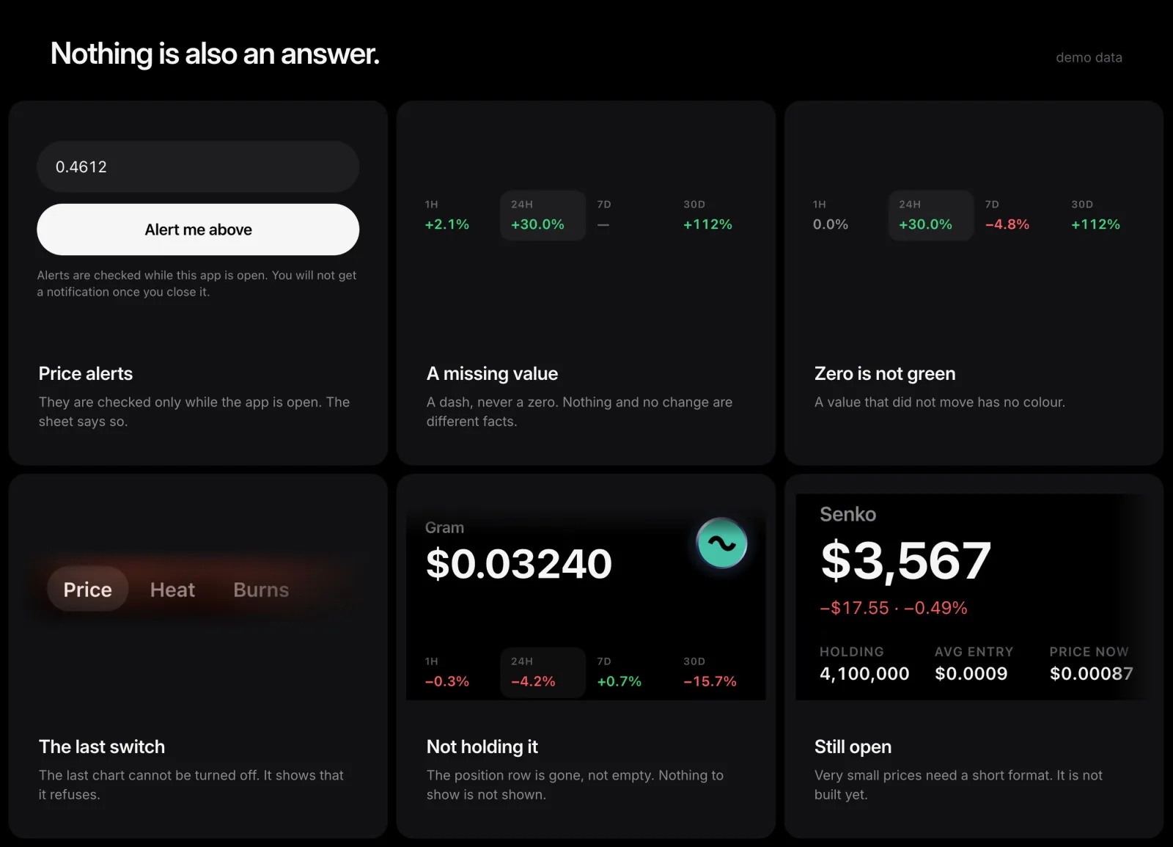1173x847 pixels.
Task: Click the Senko asset name
Action: pos(847,514)
